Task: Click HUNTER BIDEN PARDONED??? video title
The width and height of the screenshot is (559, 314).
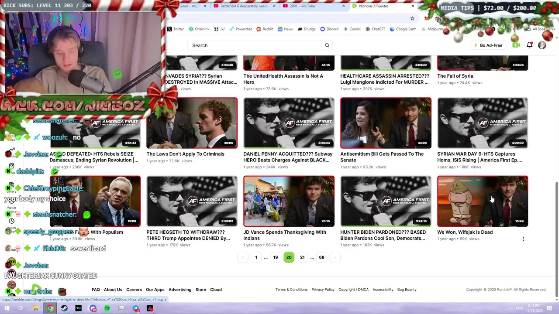Action: (x=383, y=235)
